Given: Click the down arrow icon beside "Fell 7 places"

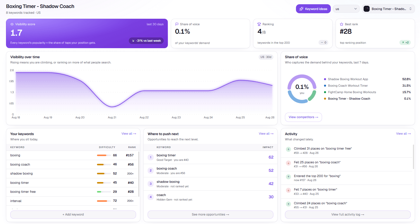Looking at the screenshot, I should [x=288, y=190].
